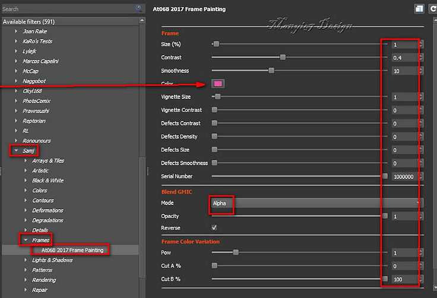Collapse the Frames subfolder
This screenshot has width=437, height=298.
pyautogui.click(x=26, y=240)
